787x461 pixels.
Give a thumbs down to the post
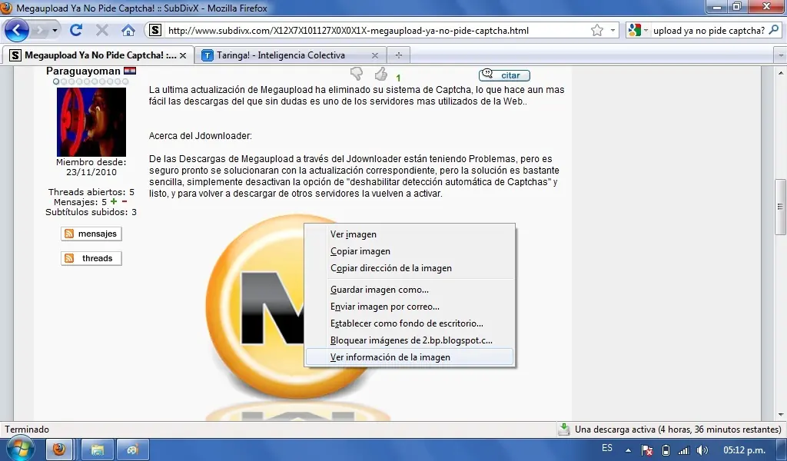pyautogui.click(x=357, y=74)
